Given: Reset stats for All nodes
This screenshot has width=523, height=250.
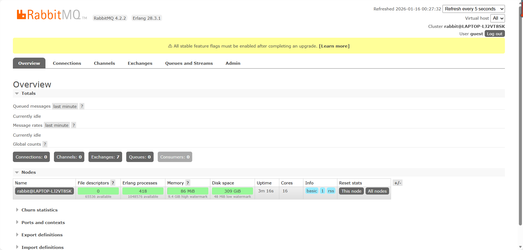Looking at the screenshot, I should pyautogui.click(x=377, y=191).
